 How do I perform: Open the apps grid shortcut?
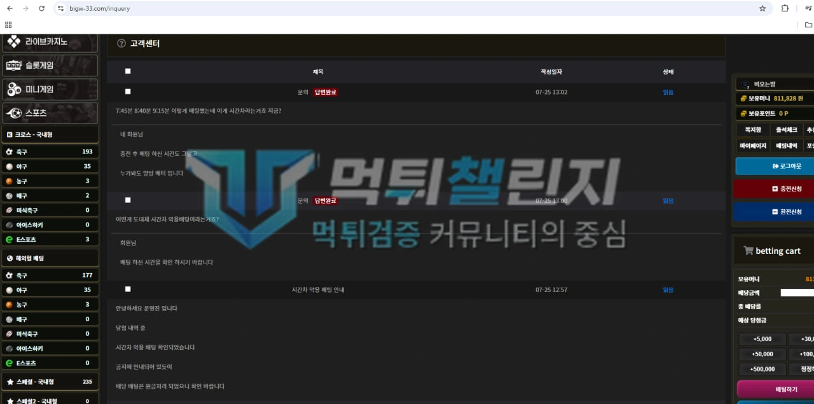coord(8,25)
